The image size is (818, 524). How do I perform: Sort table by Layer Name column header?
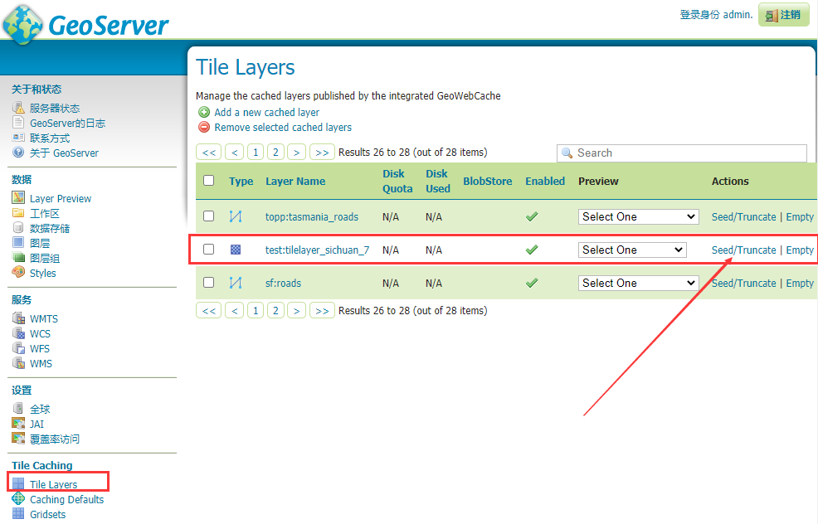(295, 181)
